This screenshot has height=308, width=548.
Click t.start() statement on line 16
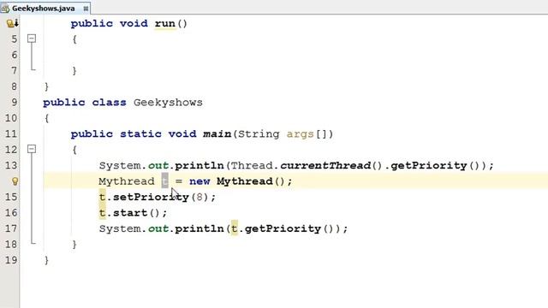pos(134,213)
